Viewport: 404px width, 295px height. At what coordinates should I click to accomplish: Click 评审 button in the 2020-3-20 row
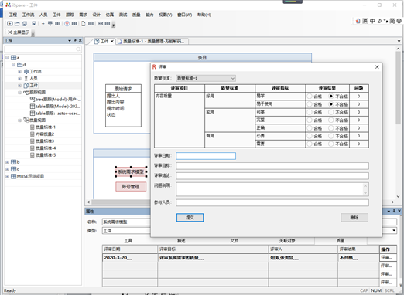coord(388,257)
